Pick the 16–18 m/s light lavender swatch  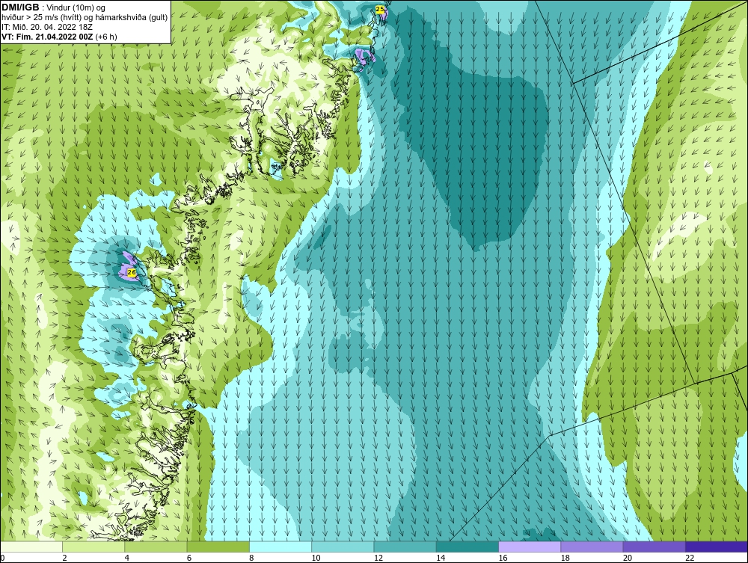point(530,547)
